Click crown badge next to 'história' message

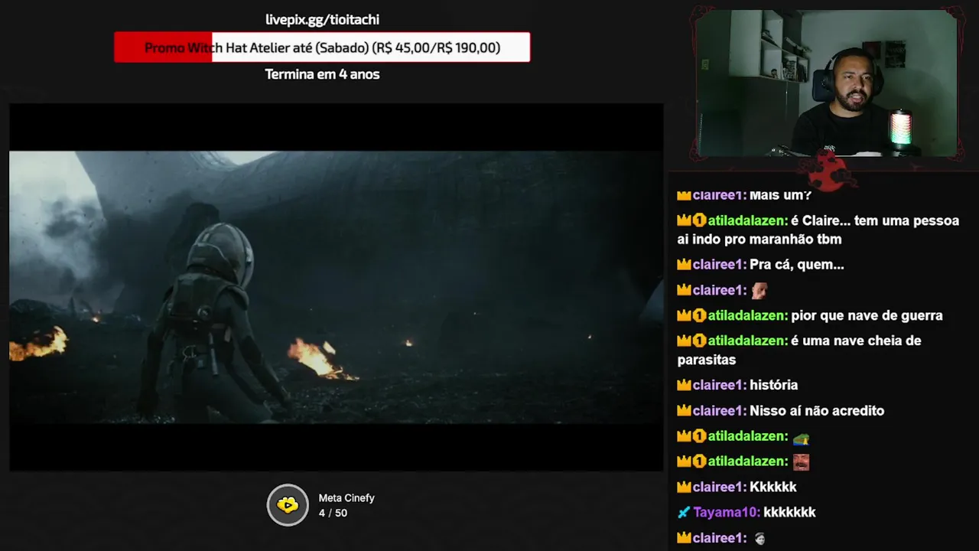coord(684,385)
